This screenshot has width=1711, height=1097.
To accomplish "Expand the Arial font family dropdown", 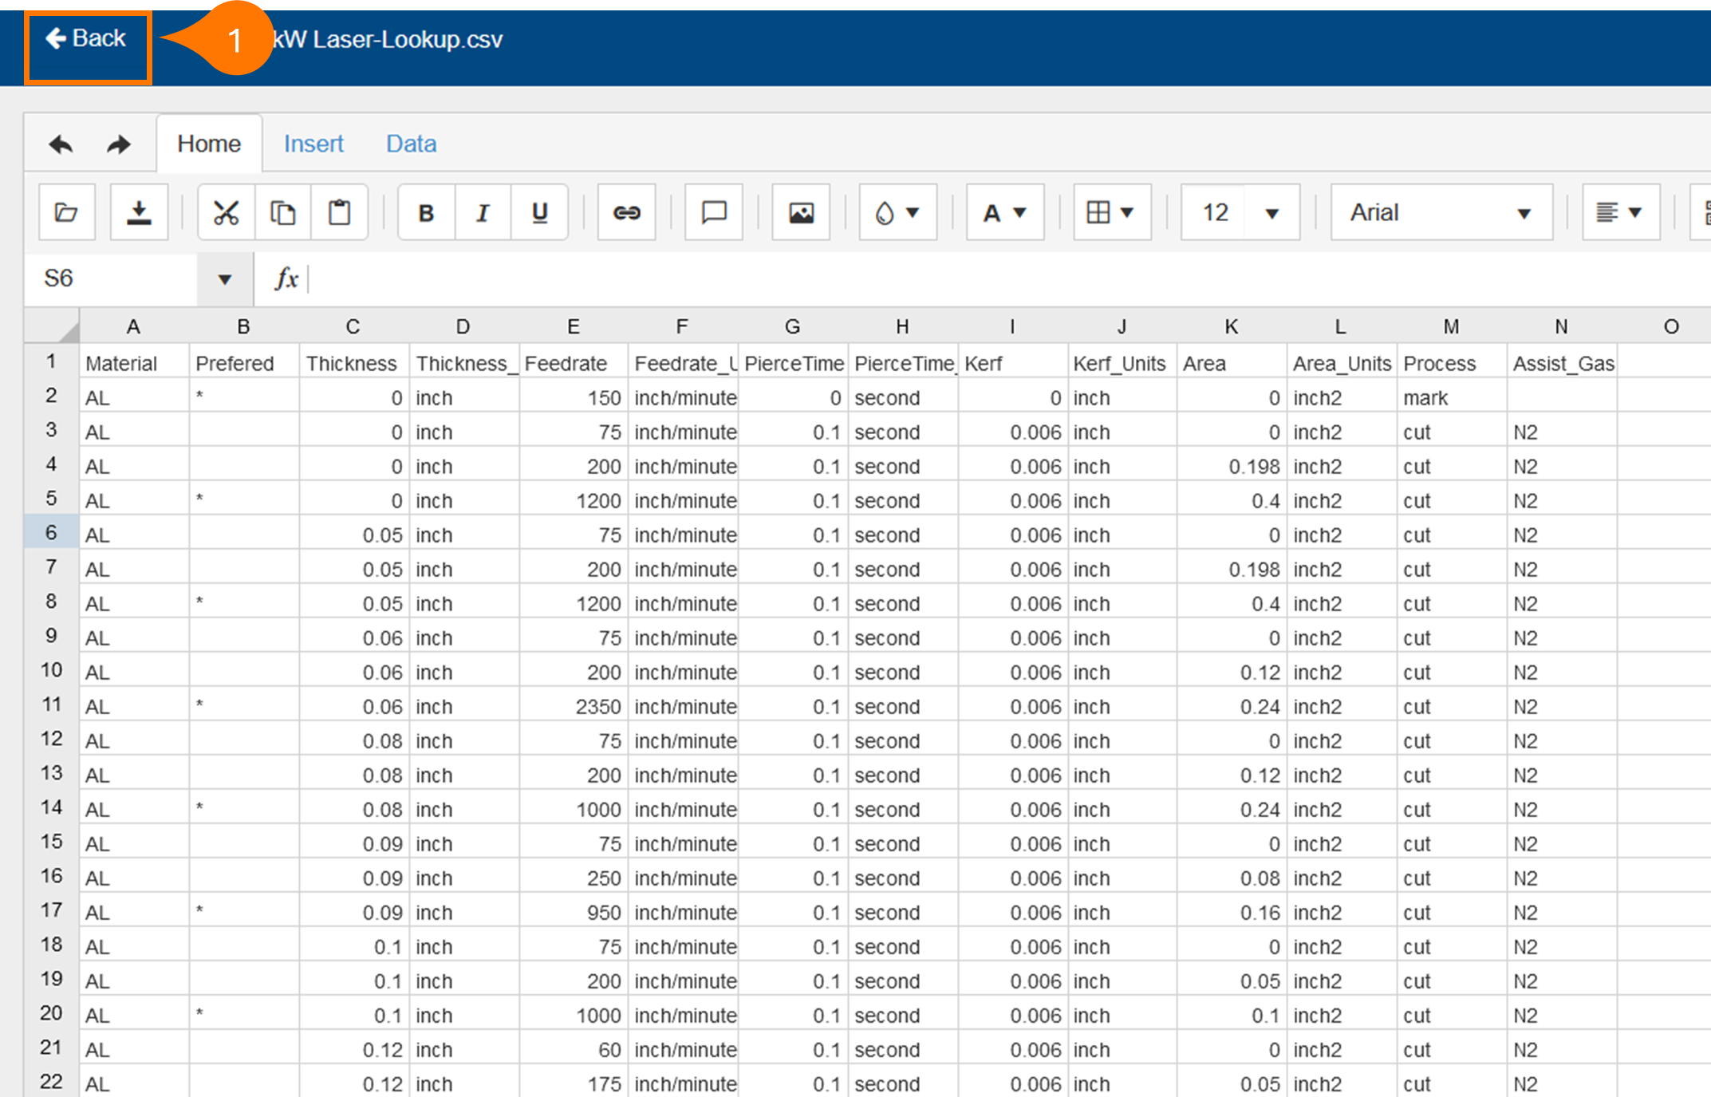I will pos(1523,213).
